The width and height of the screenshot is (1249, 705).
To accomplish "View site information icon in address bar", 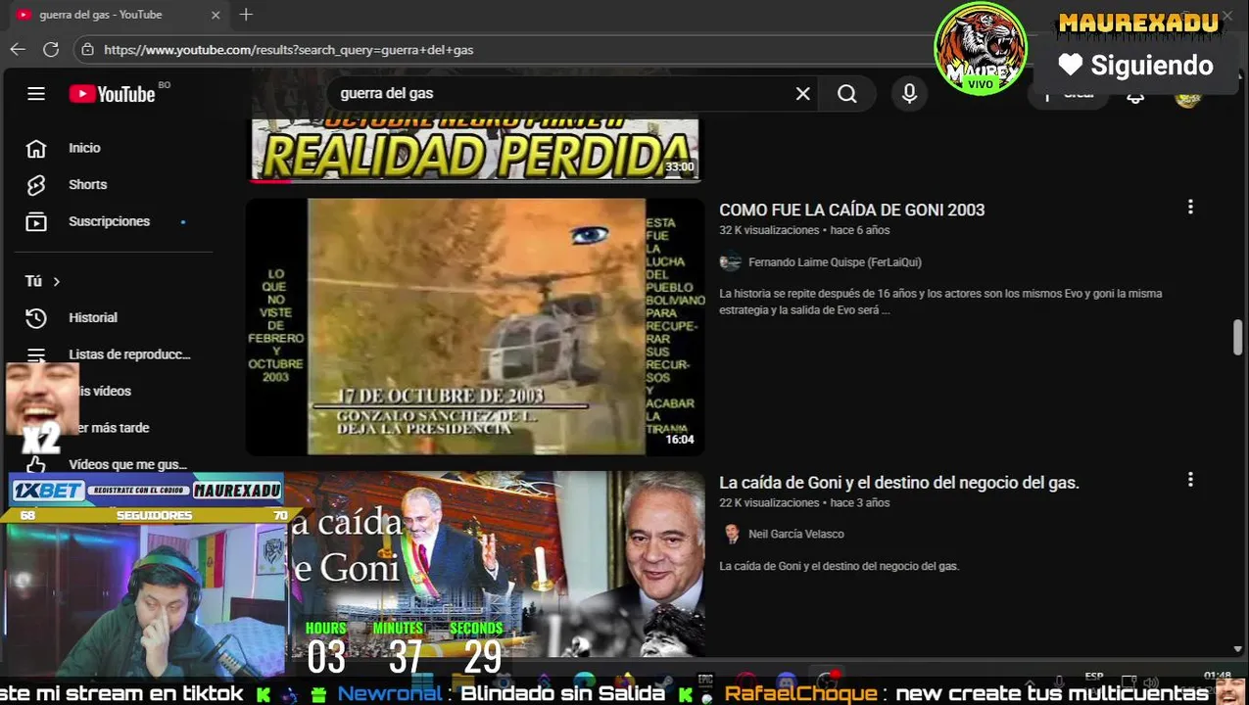I will pos(88,49).
